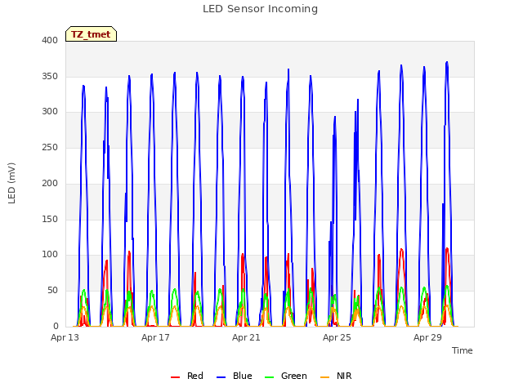Click the blue legend color marker
The height and width of the screenshot is (392, 523).
221,377
